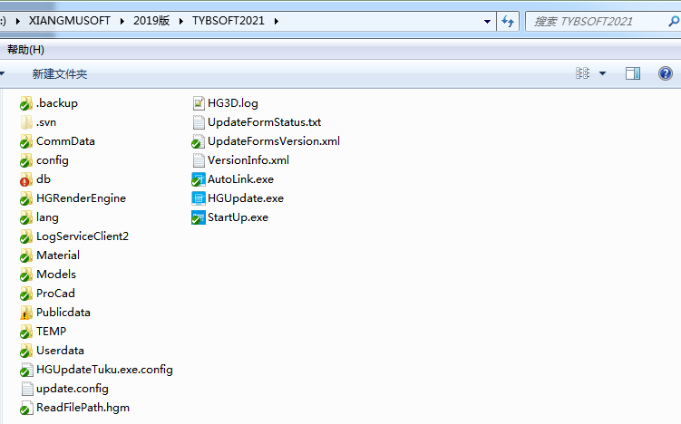Select the file name UpdateFormStatus.txt
Screen dimensions: 681x424
265,122
